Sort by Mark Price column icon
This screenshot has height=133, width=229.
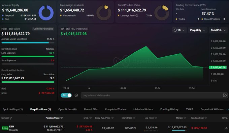pyautogui.click(x=134, y=118)
